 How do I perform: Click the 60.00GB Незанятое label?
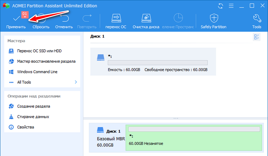tap(146, 143)
